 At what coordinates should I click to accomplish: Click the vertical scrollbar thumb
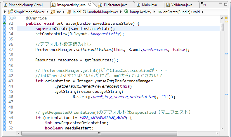coord(222,27)
